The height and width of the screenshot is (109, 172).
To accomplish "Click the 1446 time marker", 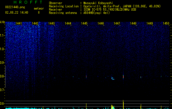I will [101, 23].
